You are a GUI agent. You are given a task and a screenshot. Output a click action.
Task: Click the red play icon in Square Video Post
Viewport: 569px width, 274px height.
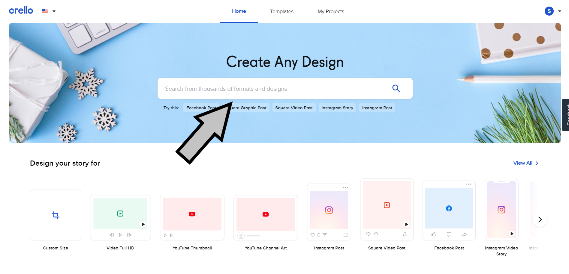coord(387,205)
